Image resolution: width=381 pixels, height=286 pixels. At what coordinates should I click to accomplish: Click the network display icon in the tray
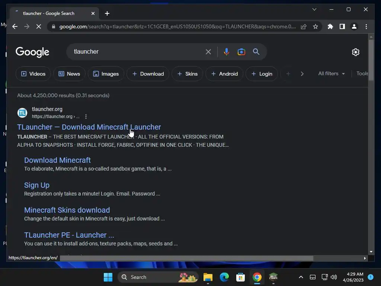coord(324,277)
